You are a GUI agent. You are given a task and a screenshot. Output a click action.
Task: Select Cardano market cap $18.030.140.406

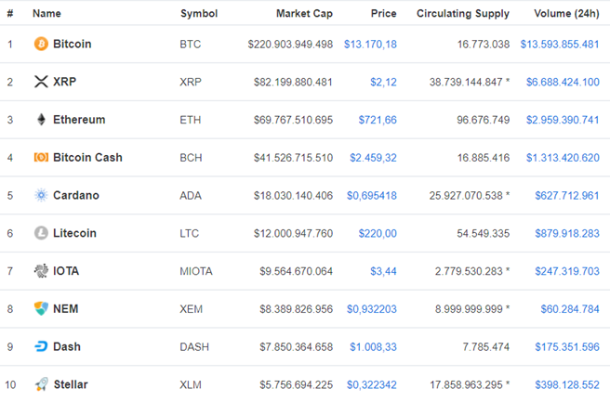click(293, 195)
